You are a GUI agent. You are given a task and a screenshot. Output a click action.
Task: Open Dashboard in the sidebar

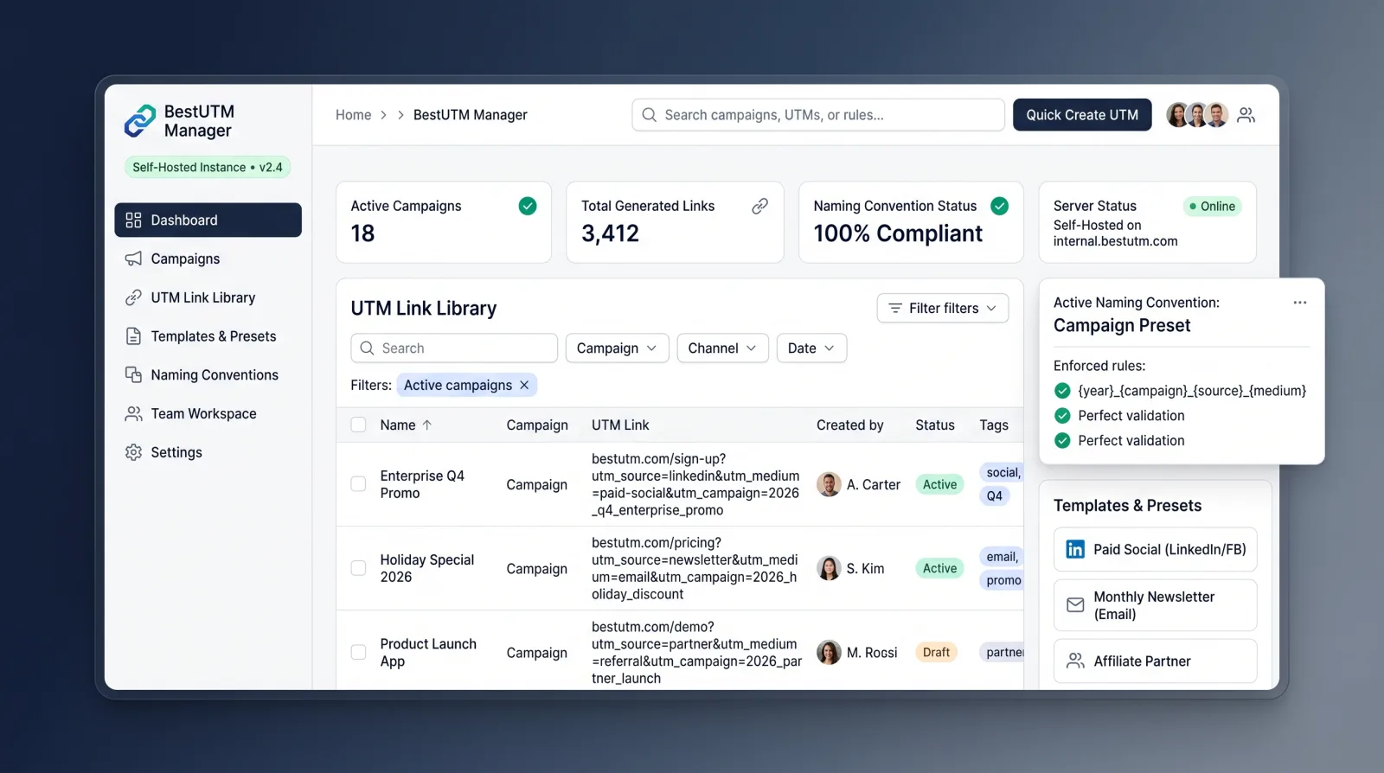pyautogui.click(x=208, y=220)
